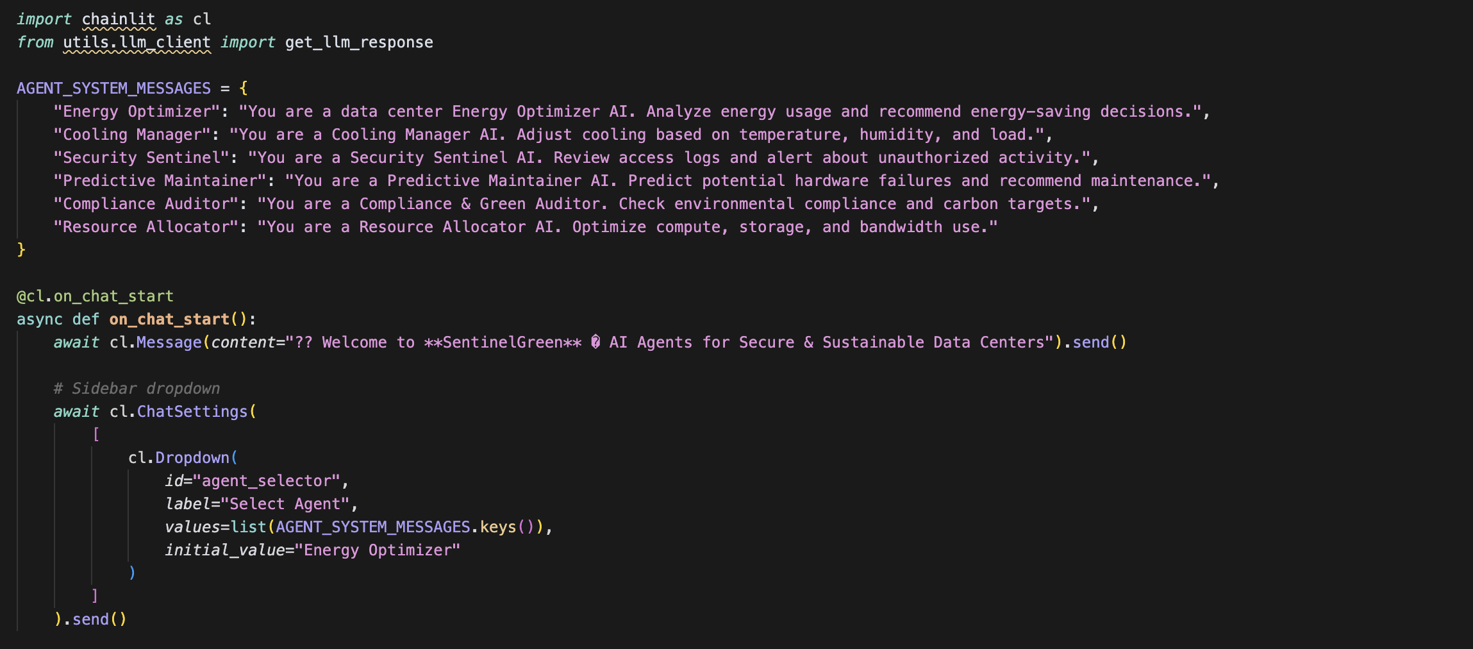Click the utils.llm_client module path
The width and height of the screenshot is (1473, 649).
pos(137,42)
